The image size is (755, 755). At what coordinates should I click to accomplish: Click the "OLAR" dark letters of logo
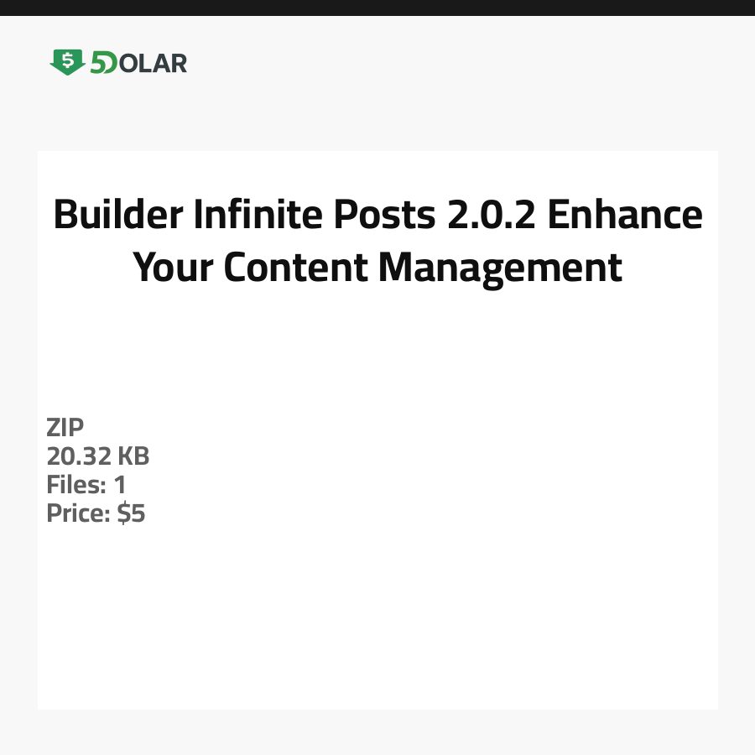(153, 63)
